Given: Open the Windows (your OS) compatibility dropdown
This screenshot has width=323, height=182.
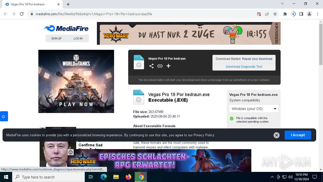Looking at the screenshot, I should click(254, 109).
